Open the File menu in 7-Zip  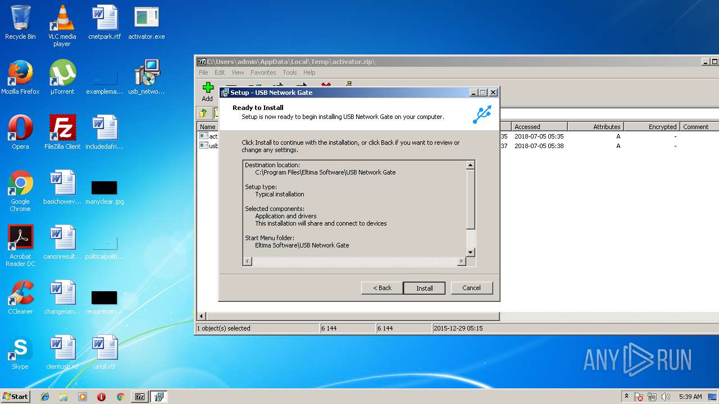point(203,72)
